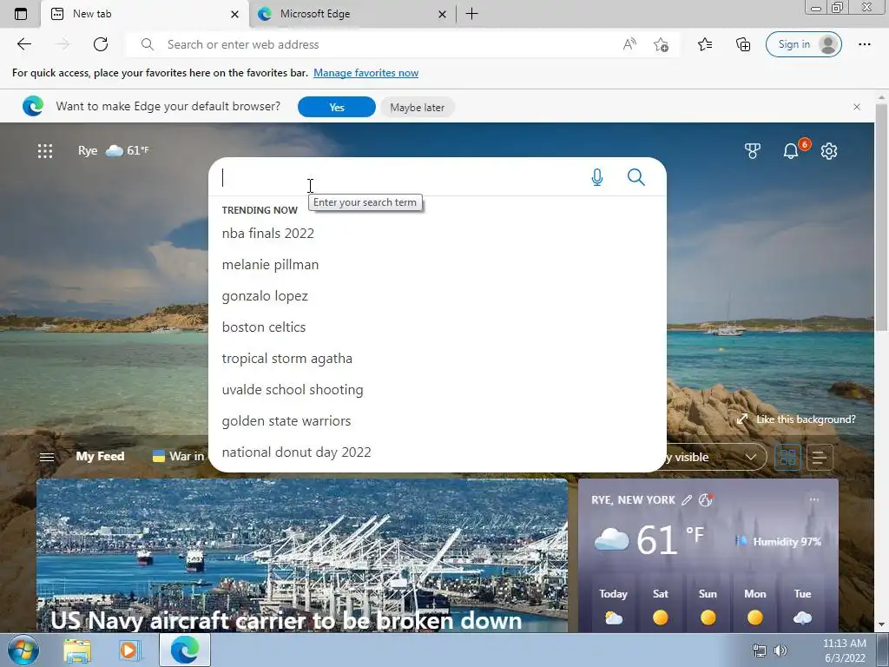Image resolution: width=889 pixels, height=667 pixels.
Task: Start voice search with microphone icon
Action: pyautogui.click(x=597, y=177)
